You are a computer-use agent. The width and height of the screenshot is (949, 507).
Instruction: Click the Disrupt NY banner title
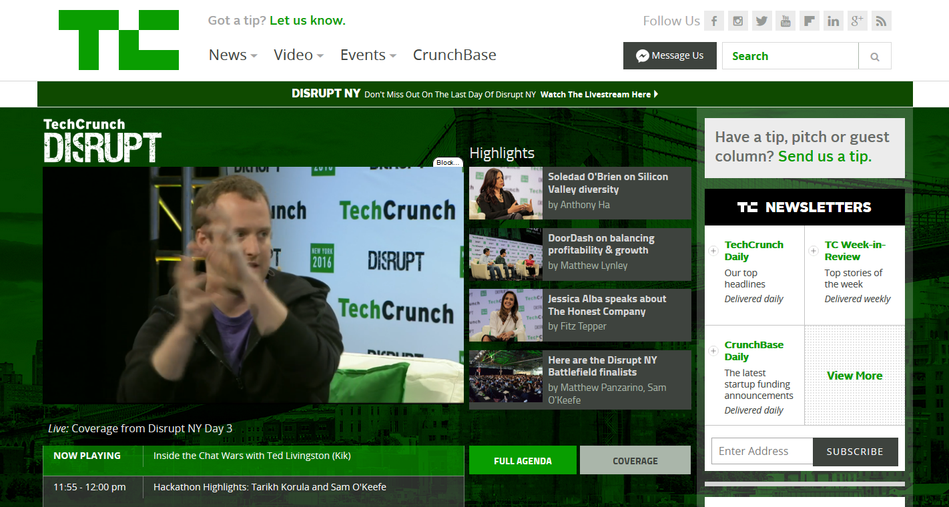(x=326, y=93)
